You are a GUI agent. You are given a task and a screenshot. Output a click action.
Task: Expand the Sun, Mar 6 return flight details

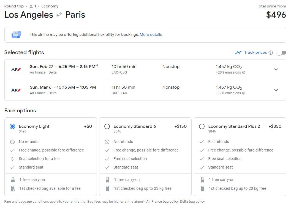click(276, 90)
